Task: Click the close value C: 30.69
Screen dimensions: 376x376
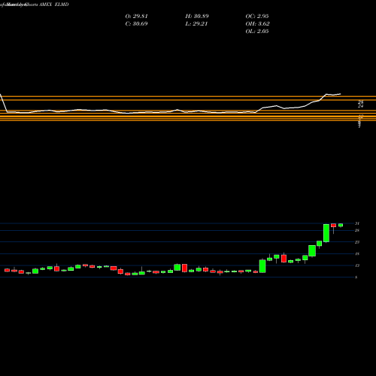Action: tap(136, 24)
